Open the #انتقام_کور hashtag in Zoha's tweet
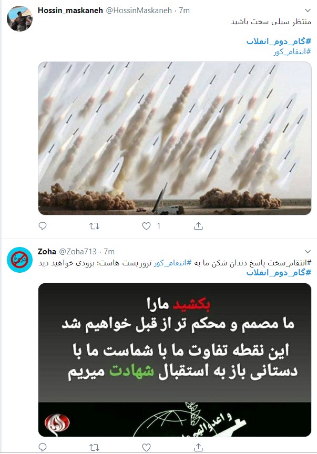Viewport: 317px width, 454px height. pyautogui.click(x=173, y=263)
